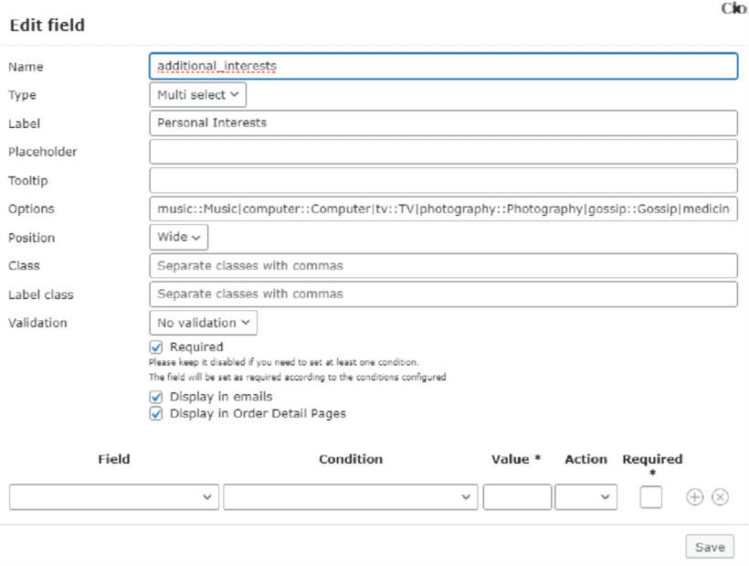The width and height of the screenshot is (749, 566).
Task: Open the field Type dropdown
Action: (x=197, y=94)
